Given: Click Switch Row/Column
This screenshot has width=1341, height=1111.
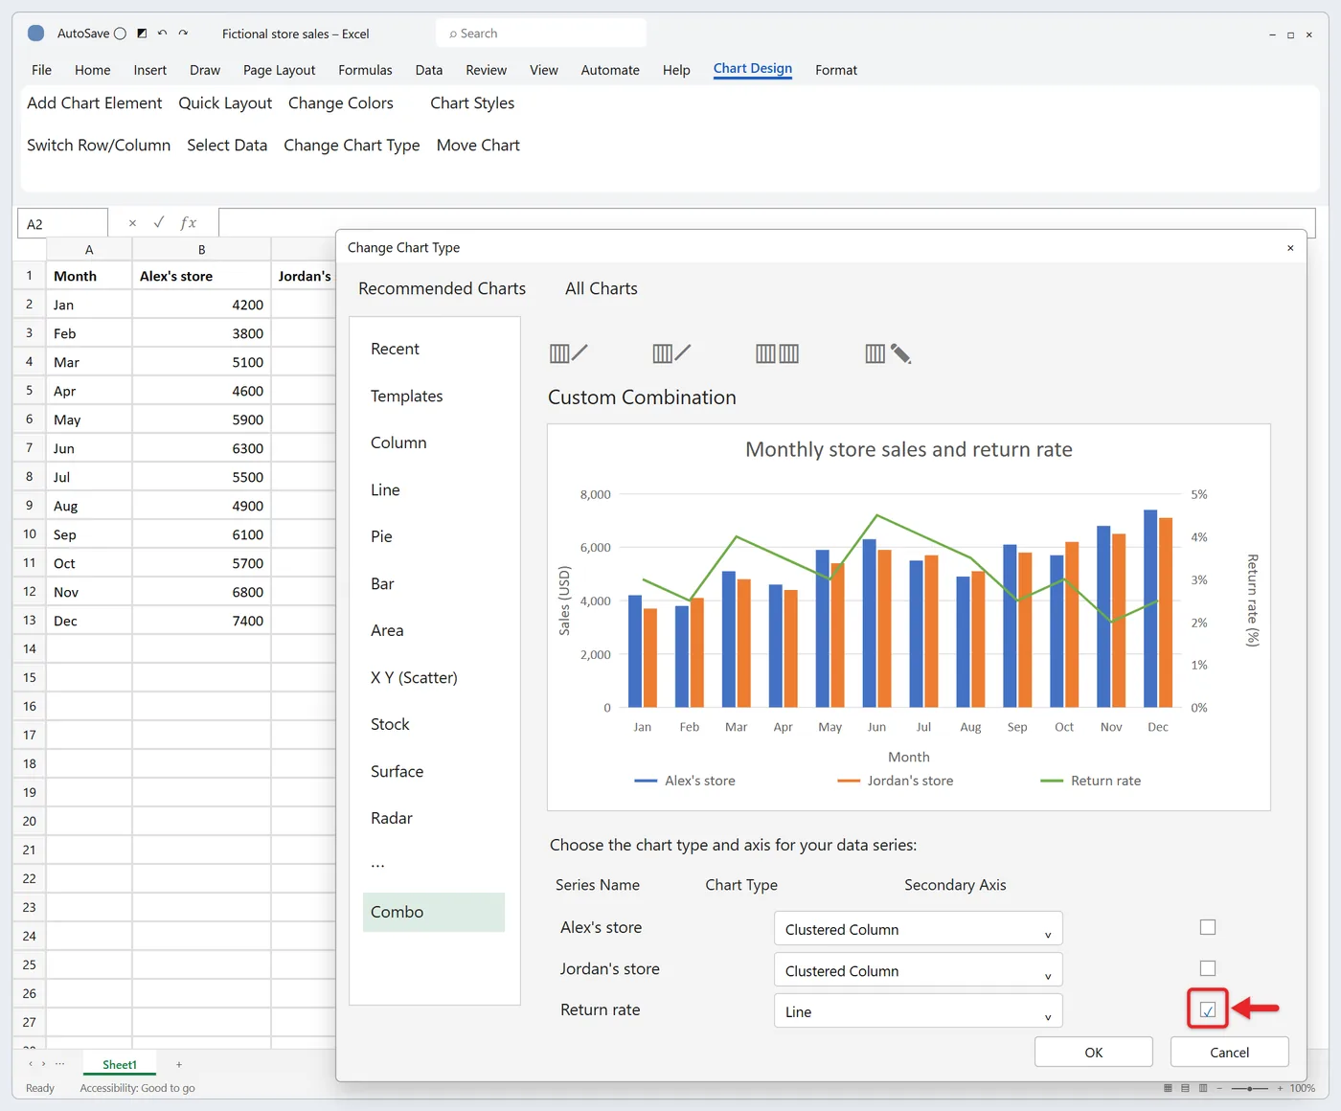Looking at the screenshot, I should coord(99,146).
